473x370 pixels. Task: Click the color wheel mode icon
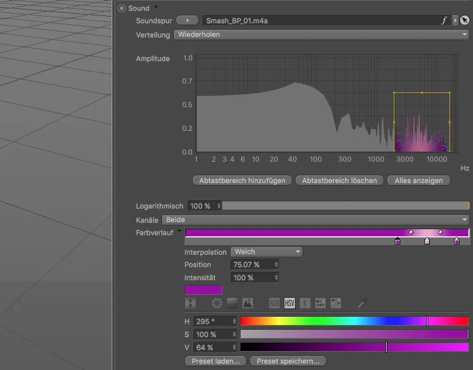(217, 303)
